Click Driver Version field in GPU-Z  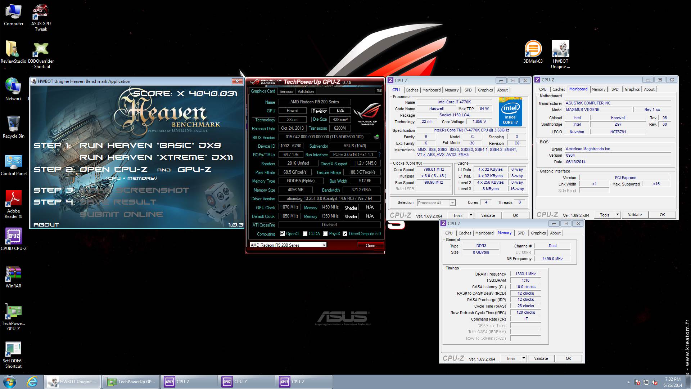pyautogui.click(x=329, y=198)
